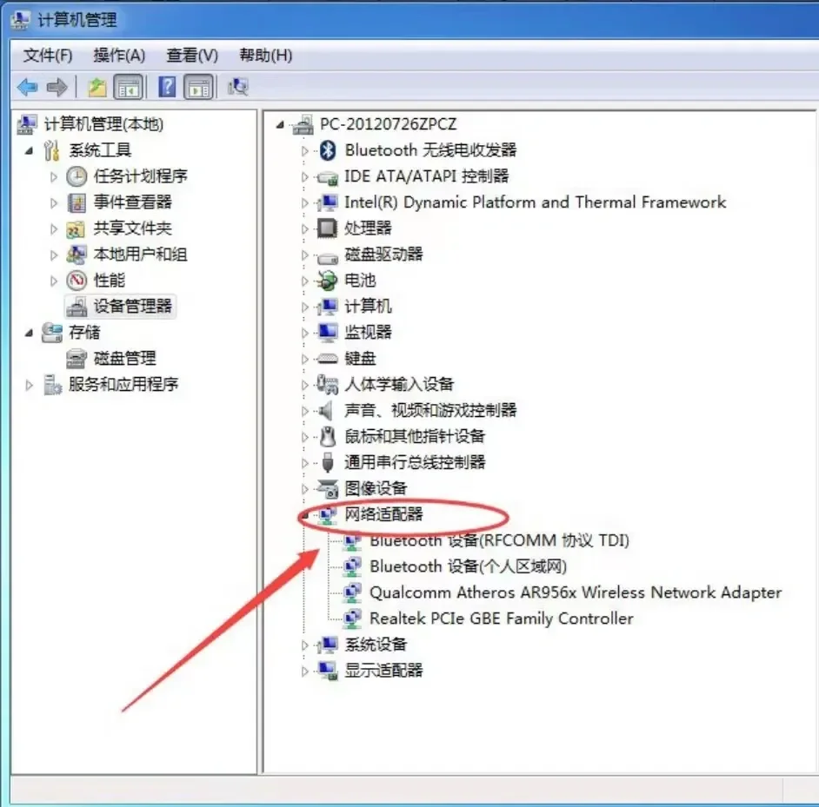Click Scan for hardware changes icon
This screenshot has width=819, height=807.
[238, 87]
